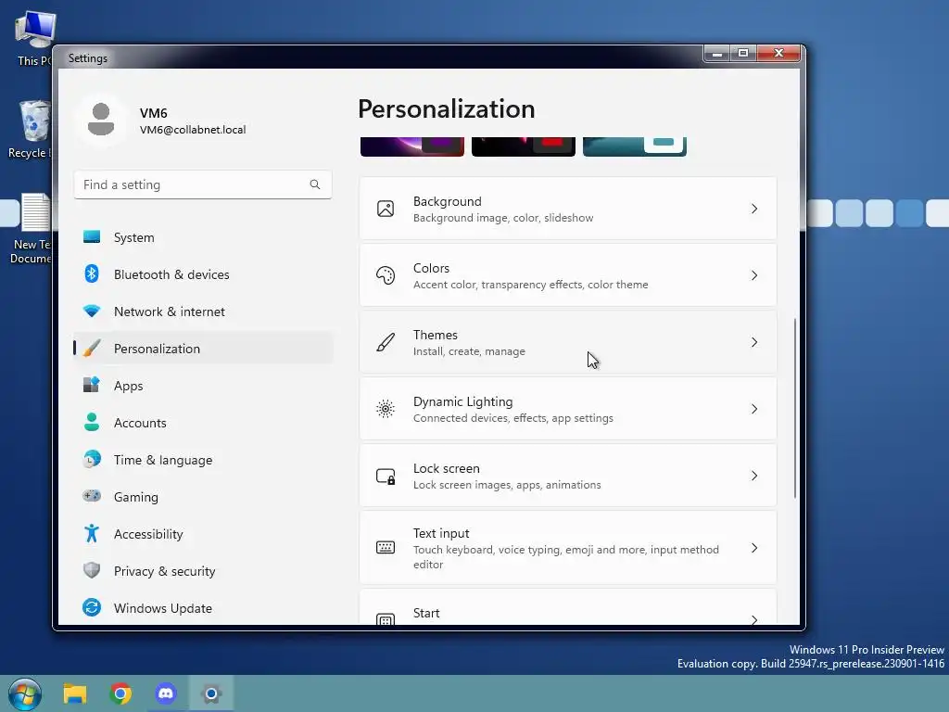Click the Accessibility figure icon
The image size is (949, 712).
(x=92, y=533)
